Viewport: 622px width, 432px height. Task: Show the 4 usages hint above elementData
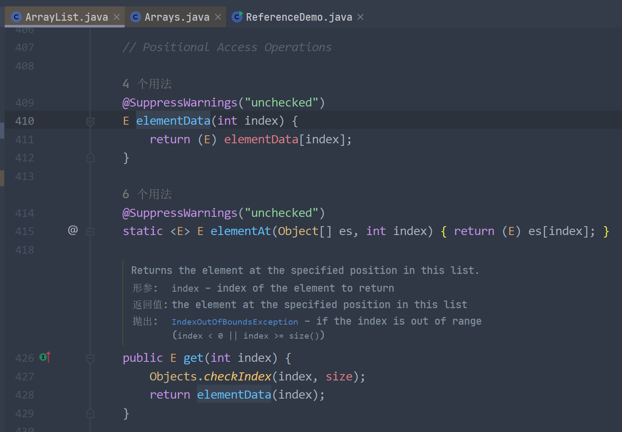[x=147, y=84]
